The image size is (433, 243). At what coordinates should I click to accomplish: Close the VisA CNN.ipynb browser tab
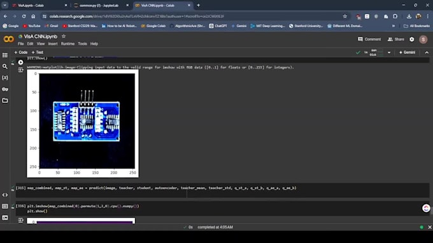189,5
